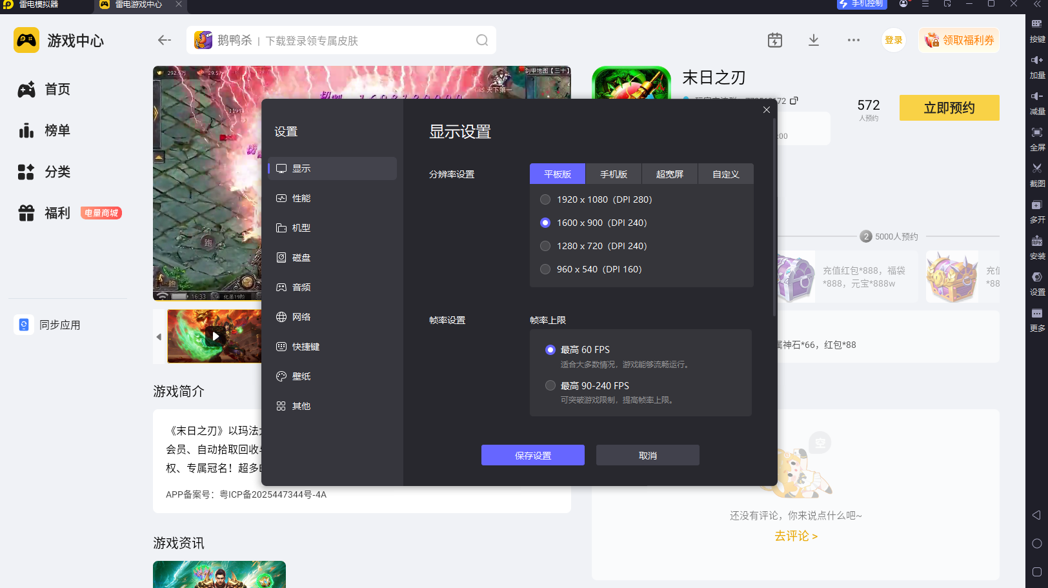The height and width of the screenshot is (588, 1048).
Task: Select the 快捷键 shortcuts settings
Action: pos(332,347)
